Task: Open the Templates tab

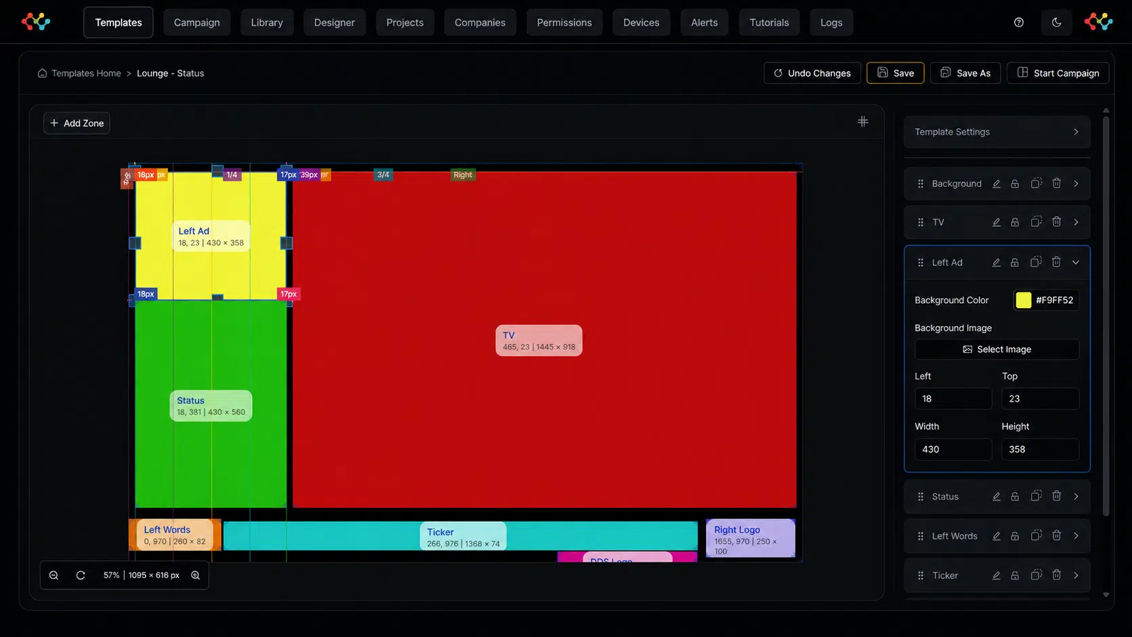Action: coord(118,22)
